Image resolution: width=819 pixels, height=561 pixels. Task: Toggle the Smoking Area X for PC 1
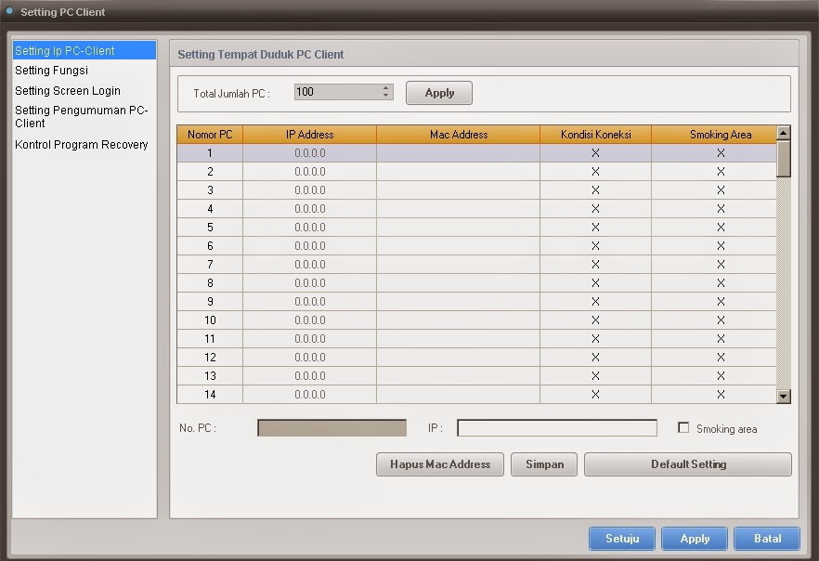pos(721,152)
